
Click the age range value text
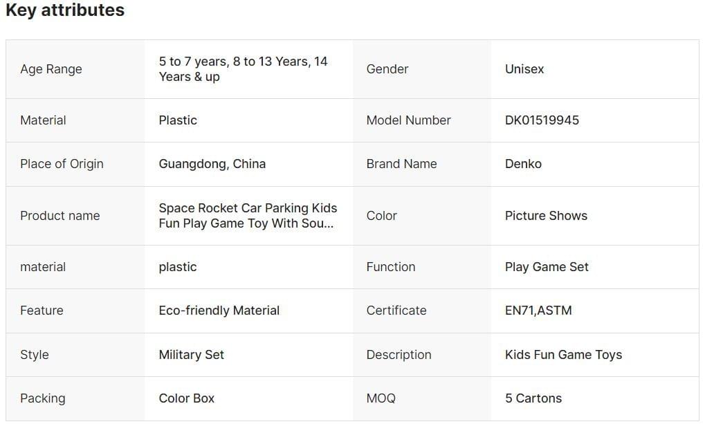point(243,69)
